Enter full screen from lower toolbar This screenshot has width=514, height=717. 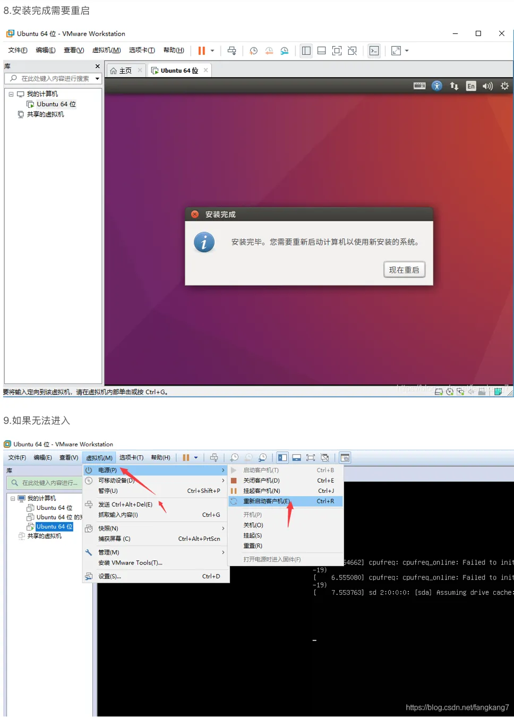[x=311, y=457]
